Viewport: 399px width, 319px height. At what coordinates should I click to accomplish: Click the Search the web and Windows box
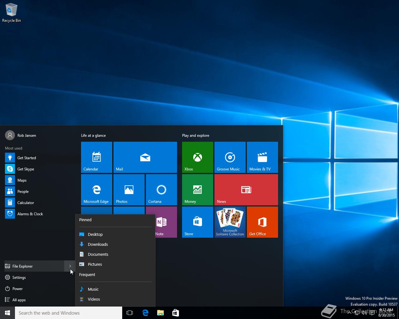(x=69, y=313)
